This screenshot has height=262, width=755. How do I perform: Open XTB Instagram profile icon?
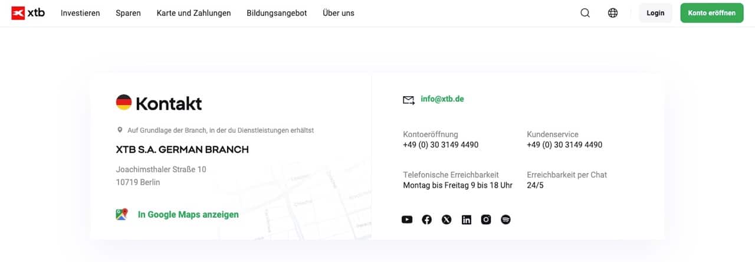[486, 220]
